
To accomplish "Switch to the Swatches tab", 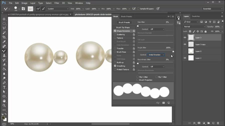I will point(196,16).
